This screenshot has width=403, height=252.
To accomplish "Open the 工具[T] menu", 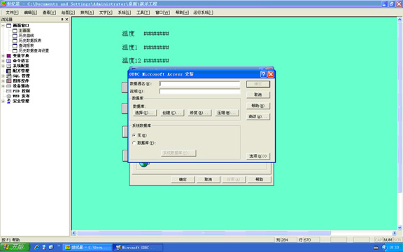I will pyautogui.click(x=143, y=13).
